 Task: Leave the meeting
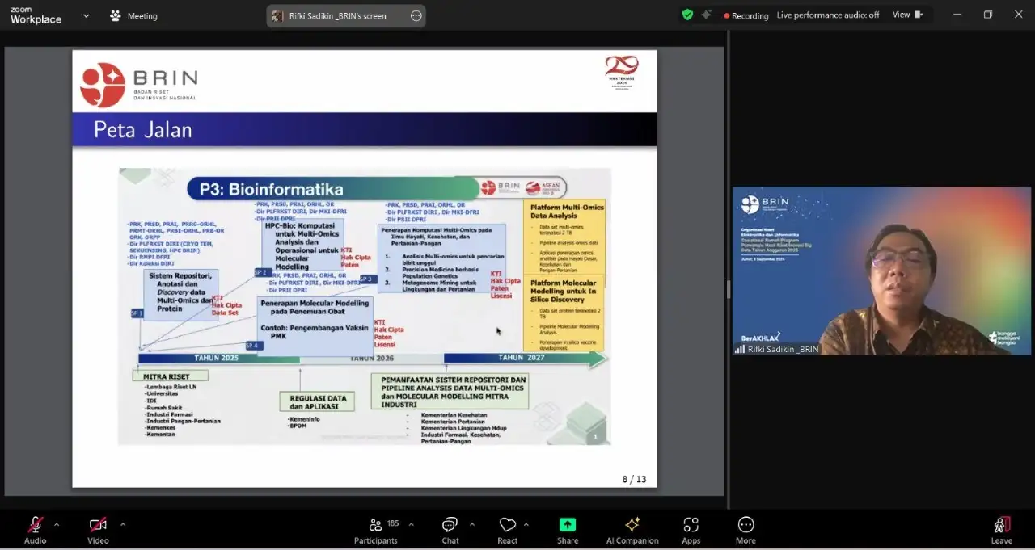click(x=1001, y=529)
